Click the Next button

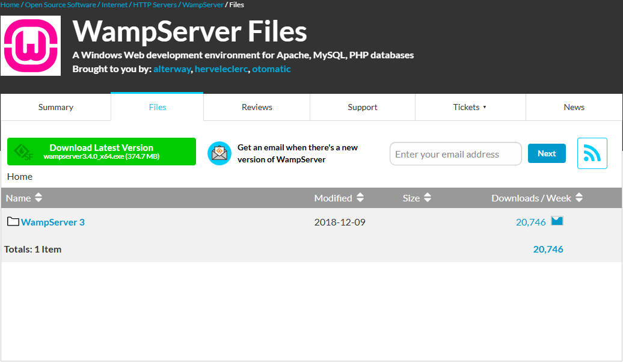tap(547, 153)
